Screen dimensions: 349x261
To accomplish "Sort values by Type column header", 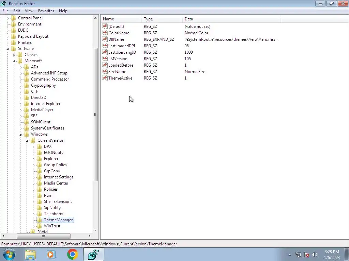I will [162, 19].
